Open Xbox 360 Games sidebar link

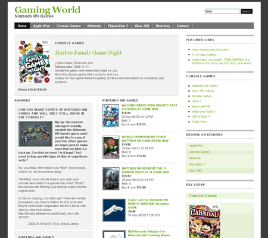click(x=203, y=91)
